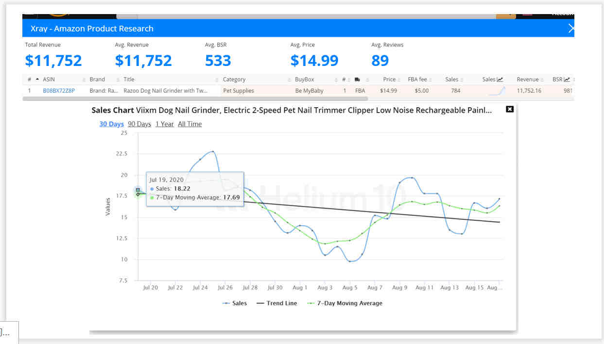
Task: Click the Avg. Revenue $11,752 value
Action: point(143,61)
